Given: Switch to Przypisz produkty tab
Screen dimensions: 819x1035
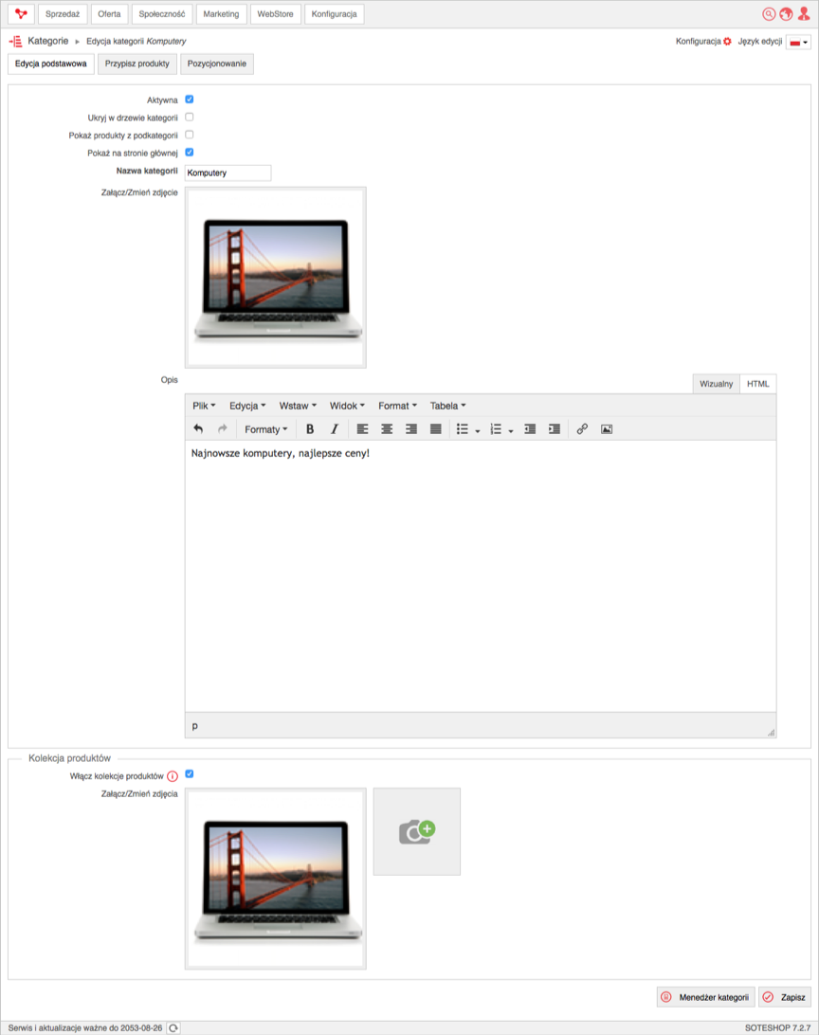Looking at the screenshot, I should click(137, 64).
